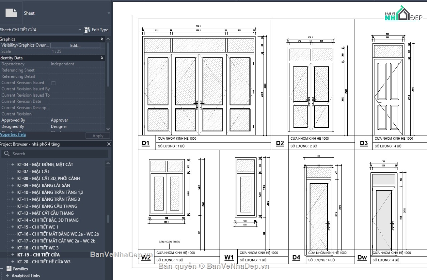Screen dimensions: 427x280
Task: Expand the KT-04 sheet node
Action: tap(13, 165)
